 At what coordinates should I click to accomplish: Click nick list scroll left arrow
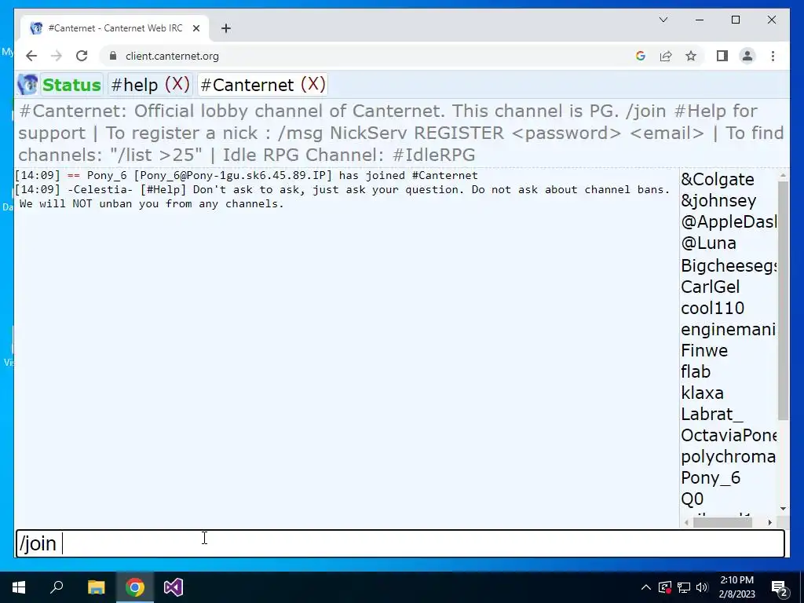point(686,522)
